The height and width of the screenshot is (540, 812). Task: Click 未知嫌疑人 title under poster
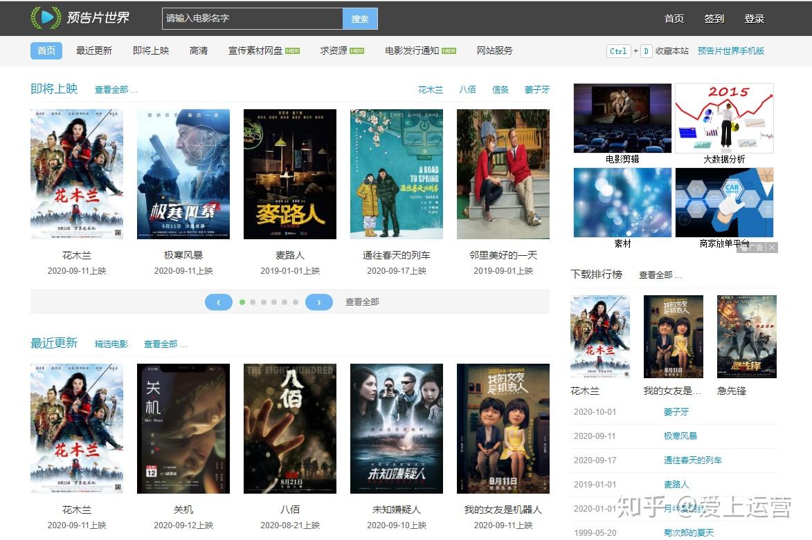click(397, 510)
